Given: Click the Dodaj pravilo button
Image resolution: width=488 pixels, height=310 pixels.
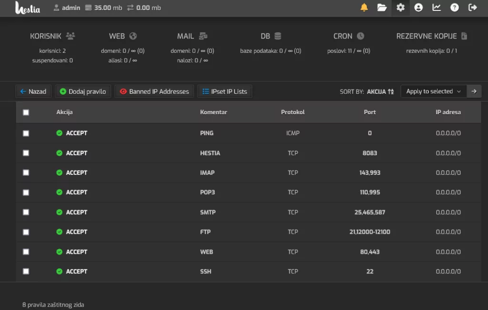Looking at the screenshot, I should tap(83, 91).
